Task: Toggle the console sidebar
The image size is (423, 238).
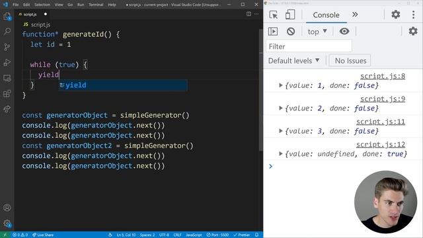Action: point(273,31)
